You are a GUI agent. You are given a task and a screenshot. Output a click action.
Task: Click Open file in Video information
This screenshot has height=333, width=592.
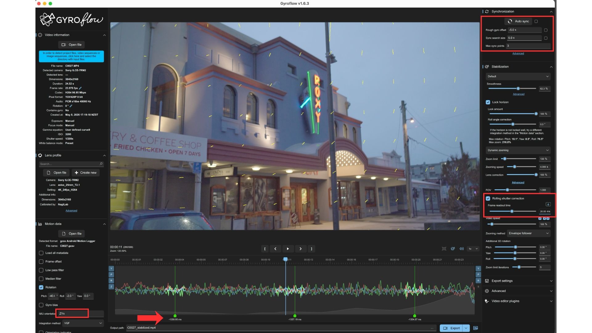pyautogui.click(x=72, y=45)
